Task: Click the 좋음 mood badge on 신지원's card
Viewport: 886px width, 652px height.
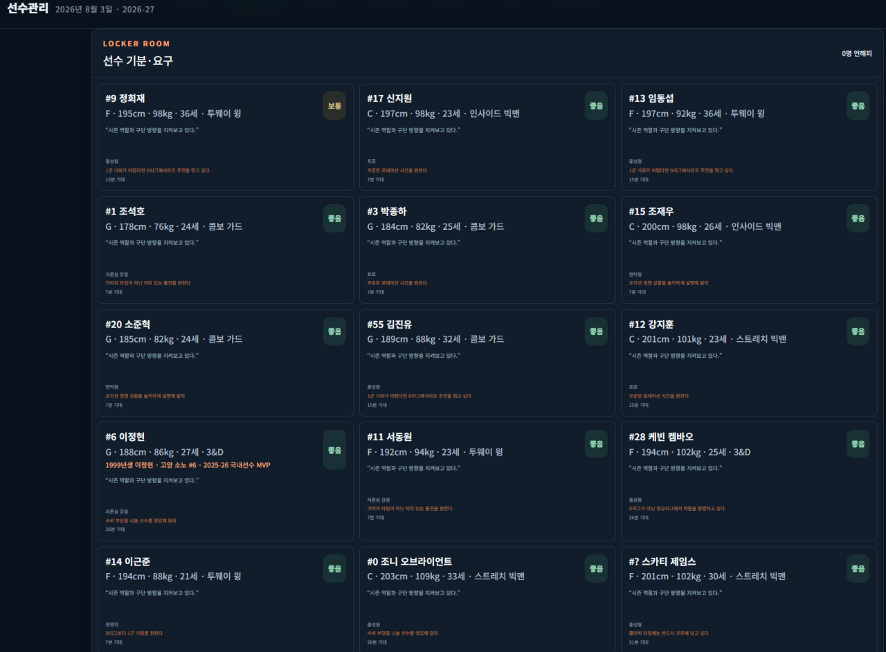Action: (x=596, y=106)
